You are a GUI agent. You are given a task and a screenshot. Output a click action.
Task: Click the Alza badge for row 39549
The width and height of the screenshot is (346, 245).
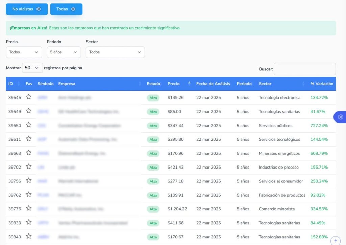pos(153,112)
